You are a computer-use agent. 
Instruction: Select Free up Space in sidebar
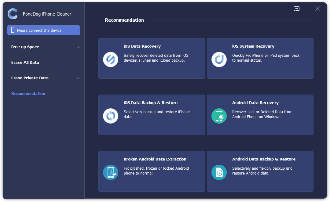point(25,47)
